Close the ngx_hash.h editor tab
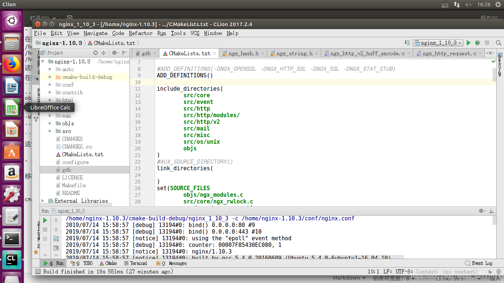 pyautogui.click(x=263, y=53)
